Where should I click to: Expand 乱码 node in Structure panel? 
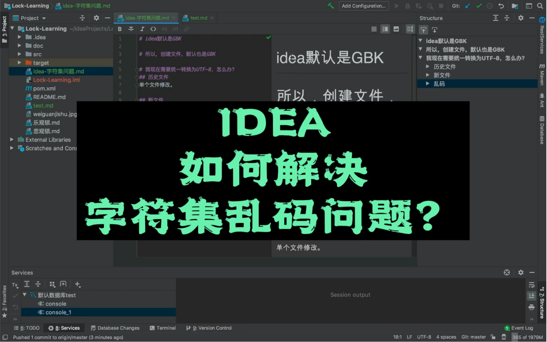pyautogui.click(x=428, y=84)
